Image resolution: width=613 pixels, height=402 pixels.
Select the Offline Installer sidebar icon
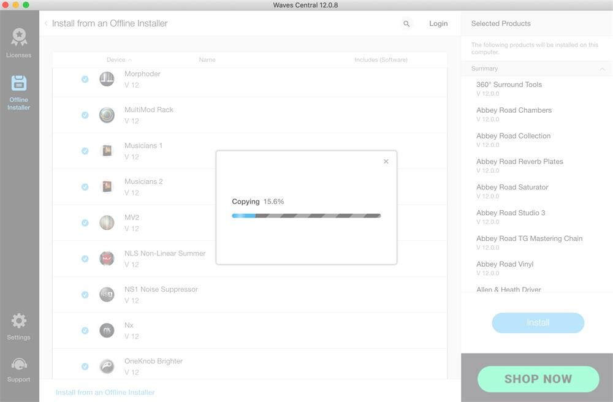click(x=19, y=83)
